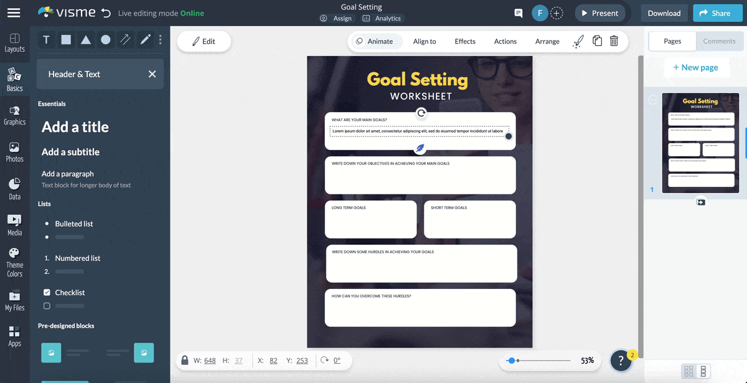747x383 pixels.
Task: Click the Download button
Action: coord(664,12)
